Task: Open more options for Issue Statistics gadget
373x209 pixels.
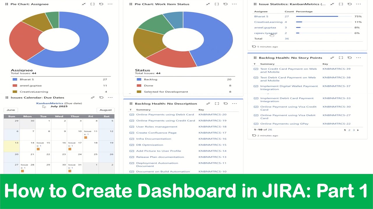Action: [358, 4]
